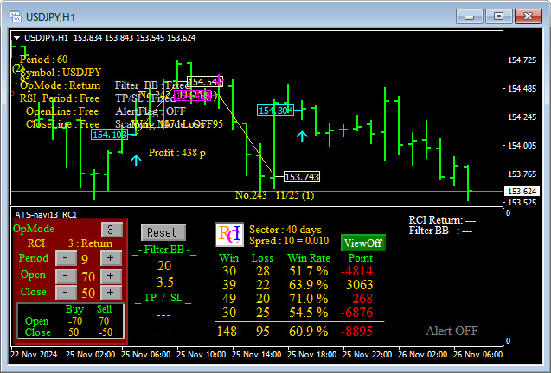Click the magenta sell arrow marker
The height and width of the screenshot is (373, 551).
[x=219, y=80]
